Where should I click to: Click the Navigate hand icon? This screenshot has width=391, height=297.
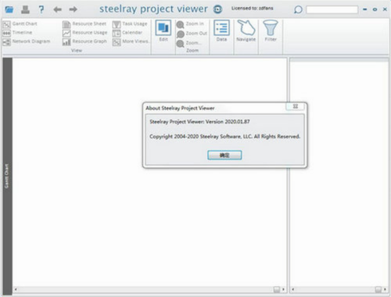[246, 30]
